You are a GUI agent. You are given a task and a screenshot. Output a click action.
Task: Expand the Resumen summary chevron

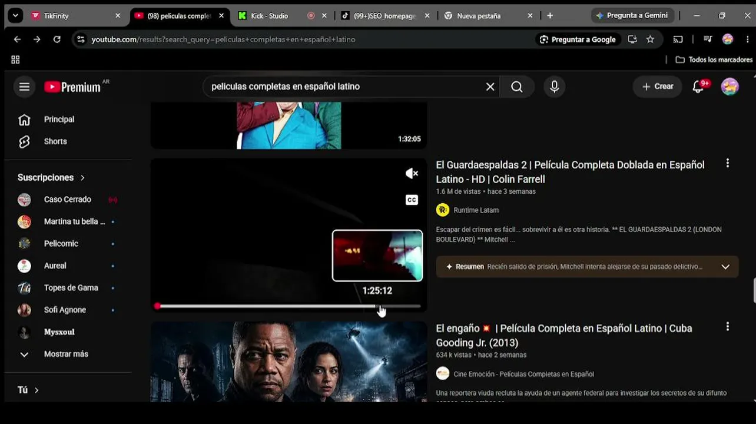tap(725, 267)
